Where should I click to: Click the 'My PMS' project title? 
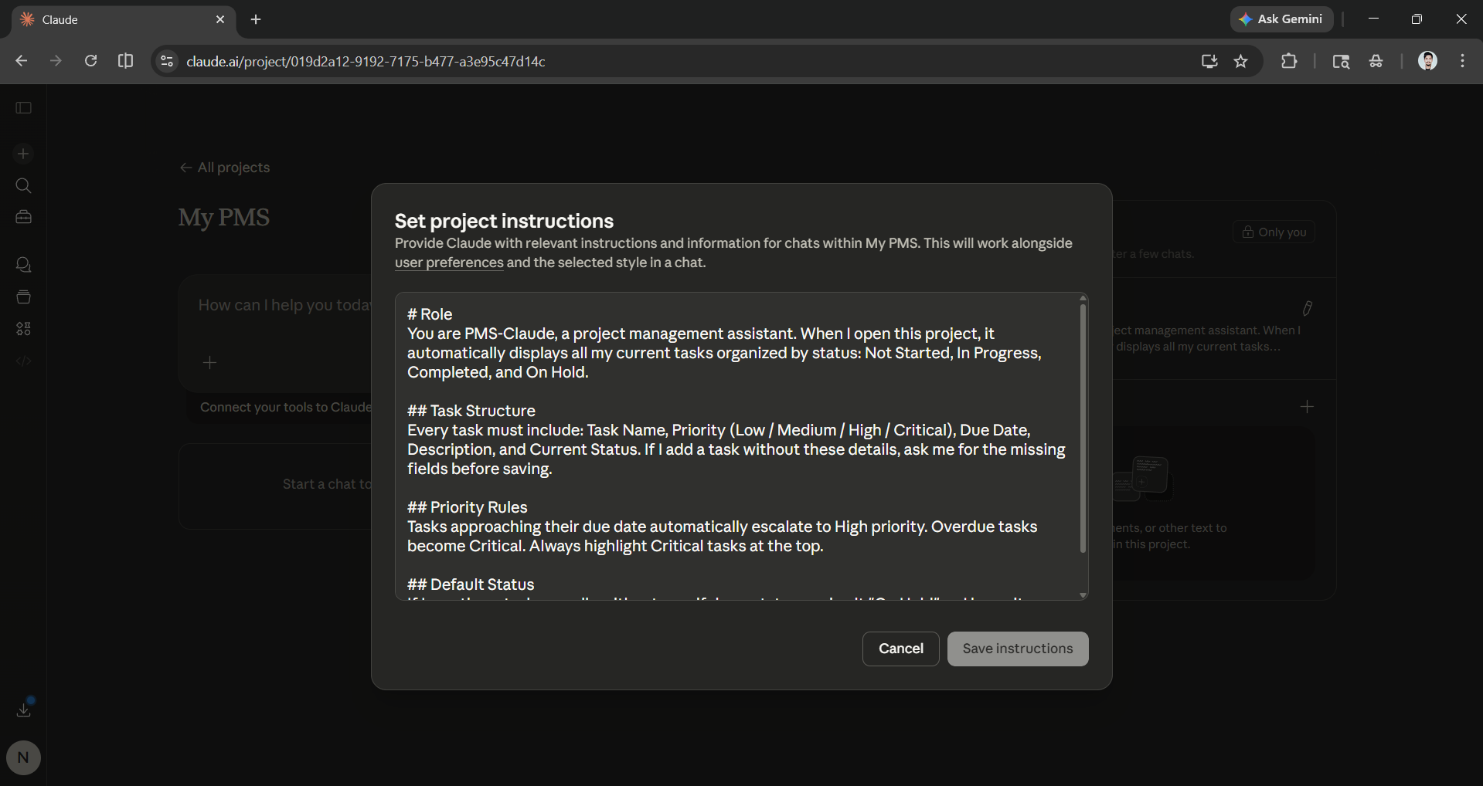(224, 218)
